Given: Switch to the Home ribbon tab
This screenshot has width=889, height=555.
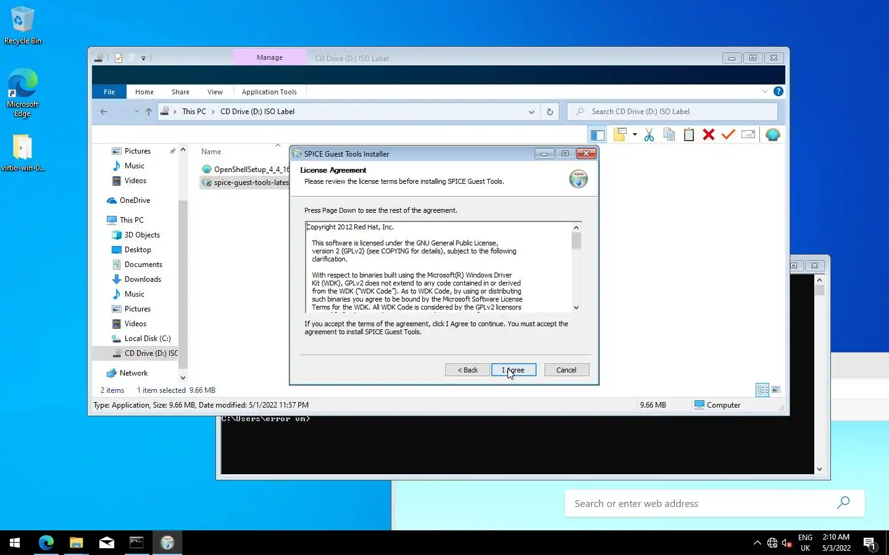Looking at the screenshot, I should pyautogui.click(x=144, y=92).
